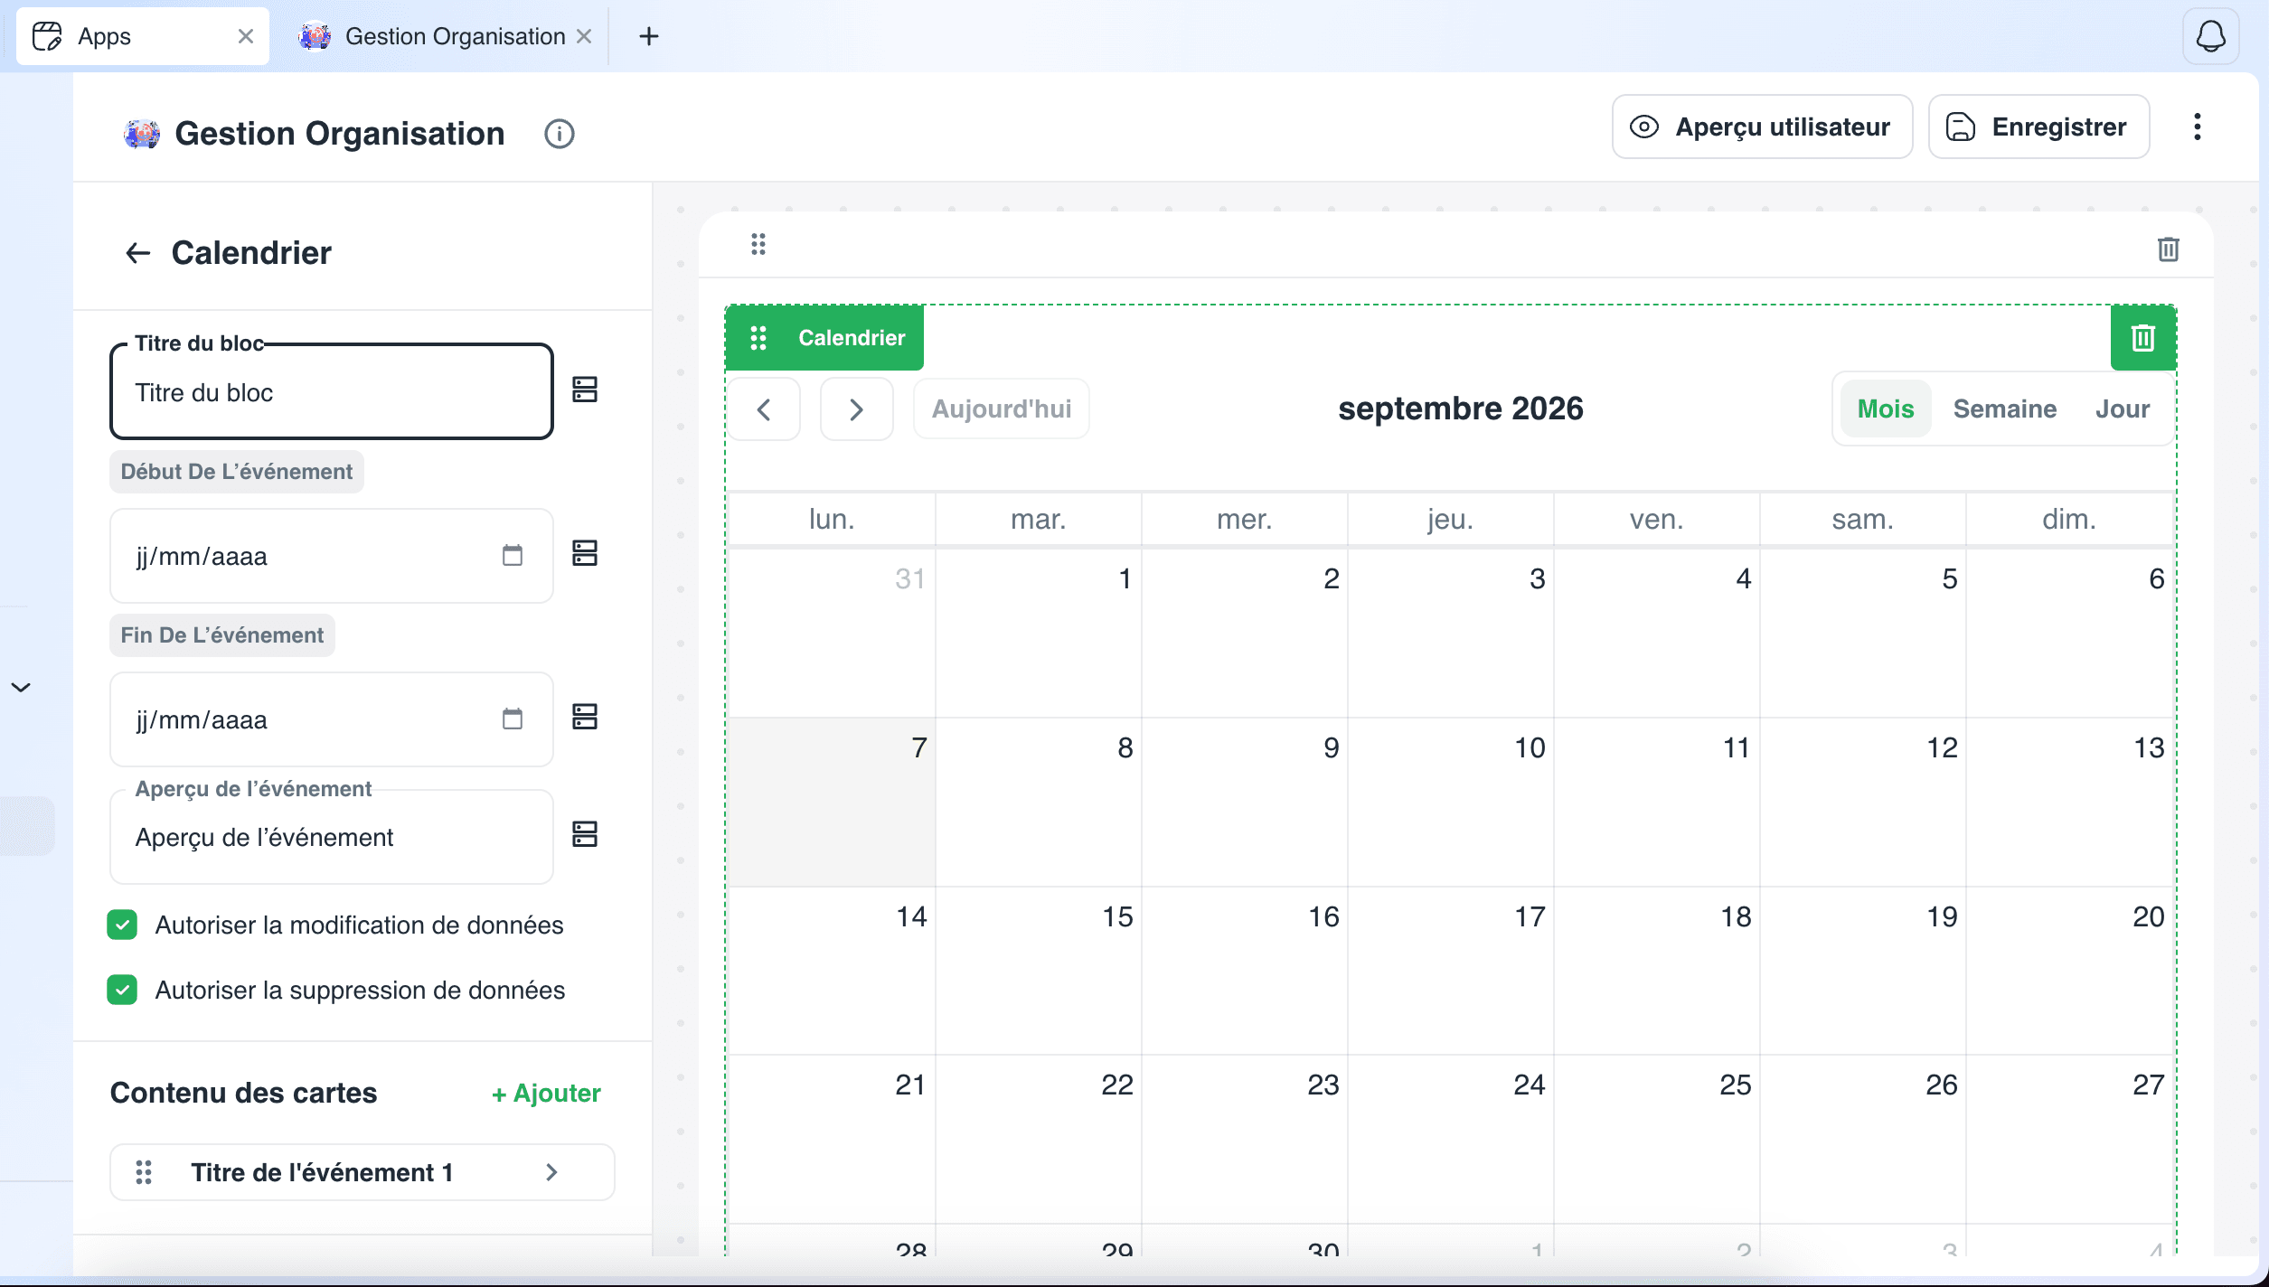Toggle Autoriser la modification de données checkbox
This screenshot has height=1287, width=2269.
click(x=122, y=925)
